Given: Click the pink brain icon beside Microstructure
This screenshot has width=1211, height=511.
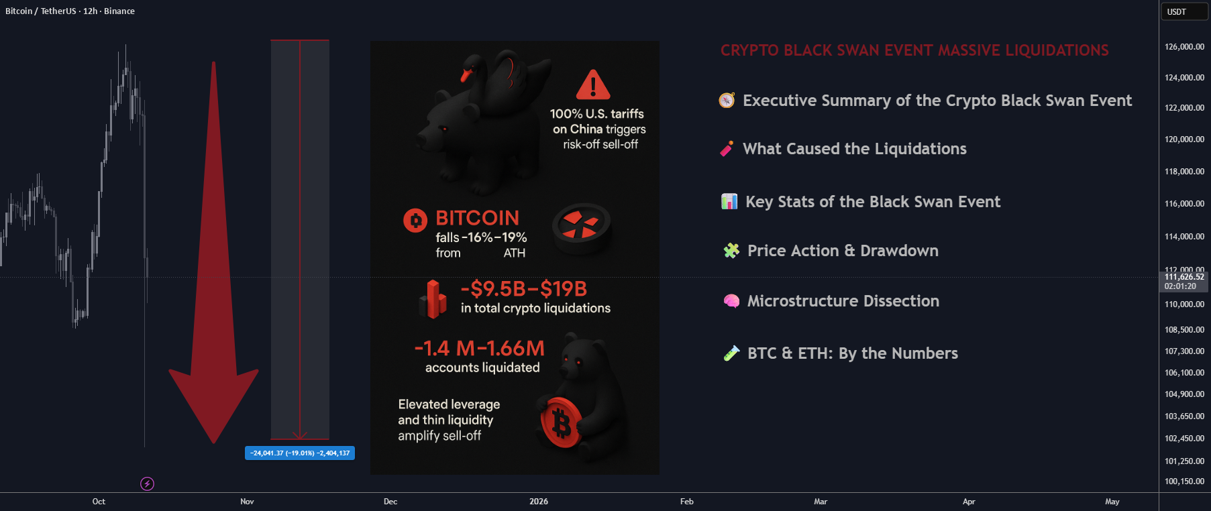Looking at the screenshot, I should coord(731,301).
